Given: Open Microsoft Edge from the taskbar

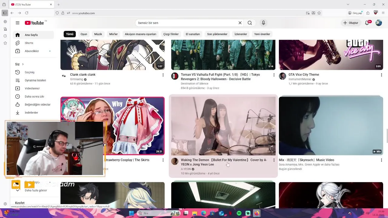Looking at the screenshot, I should [203, 213].
